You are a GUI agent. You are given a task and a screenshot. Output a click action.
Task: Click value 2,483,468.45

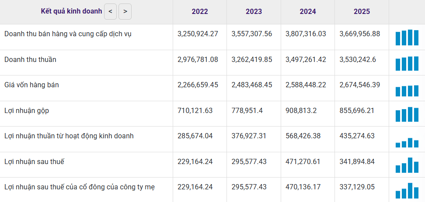coord(252,85)
